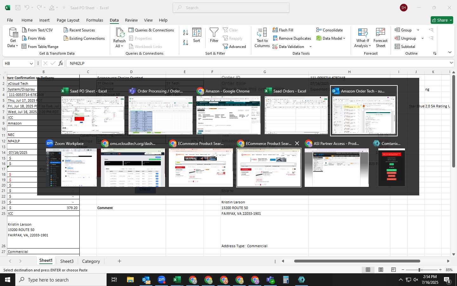Click Consolidate
The image size is (457, 286).
click(329, 30)
